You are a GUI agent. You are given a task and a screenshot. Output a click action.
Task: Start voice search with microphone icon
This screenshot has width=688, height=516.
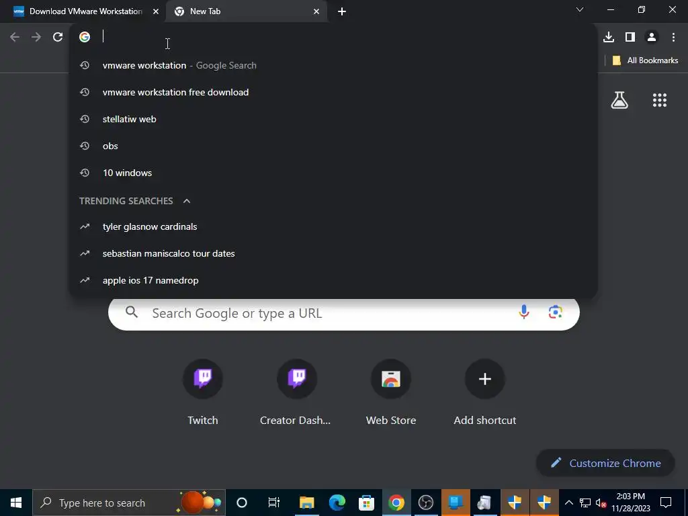524,312
